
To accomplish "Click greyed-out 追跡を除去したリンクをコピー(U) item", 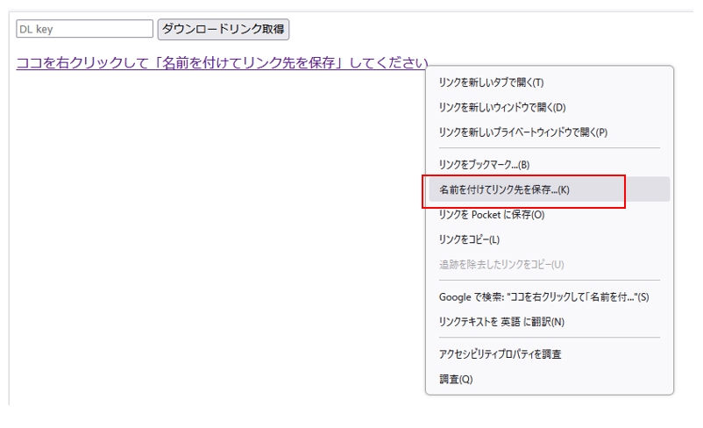I will pyautogui.click(x=501, y=264).
